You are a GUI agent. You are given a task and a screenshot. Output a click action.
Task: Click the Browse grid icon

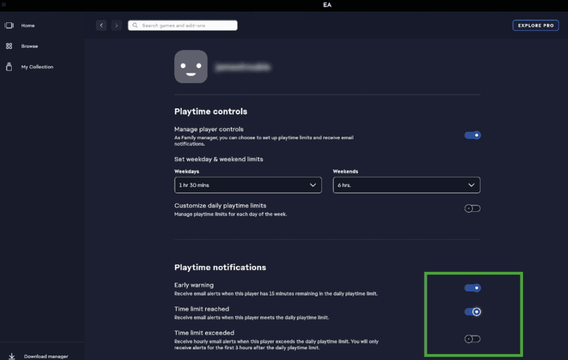pos(9,46)
